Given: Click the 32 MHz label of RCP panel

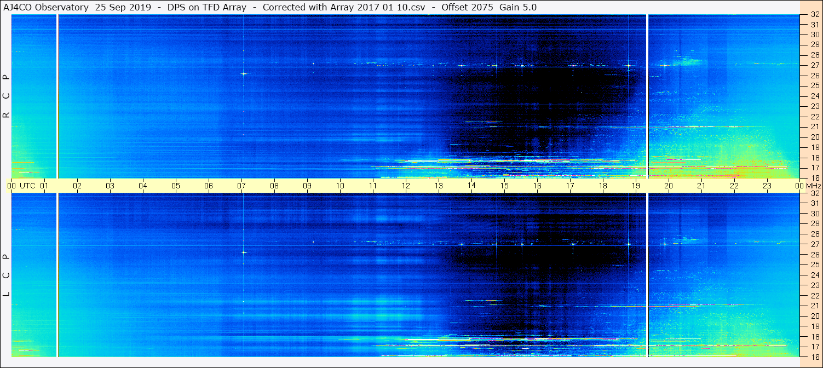Looking at the screenshot, I should point(814,15).
